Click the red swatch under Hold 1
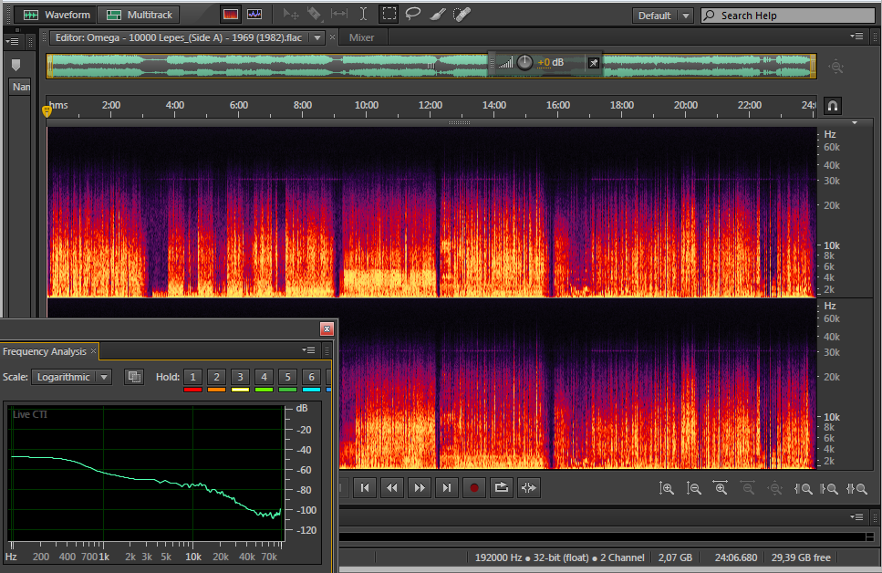Image resolution: width=882 pixels, height=573 pixels. coord(193,390)
